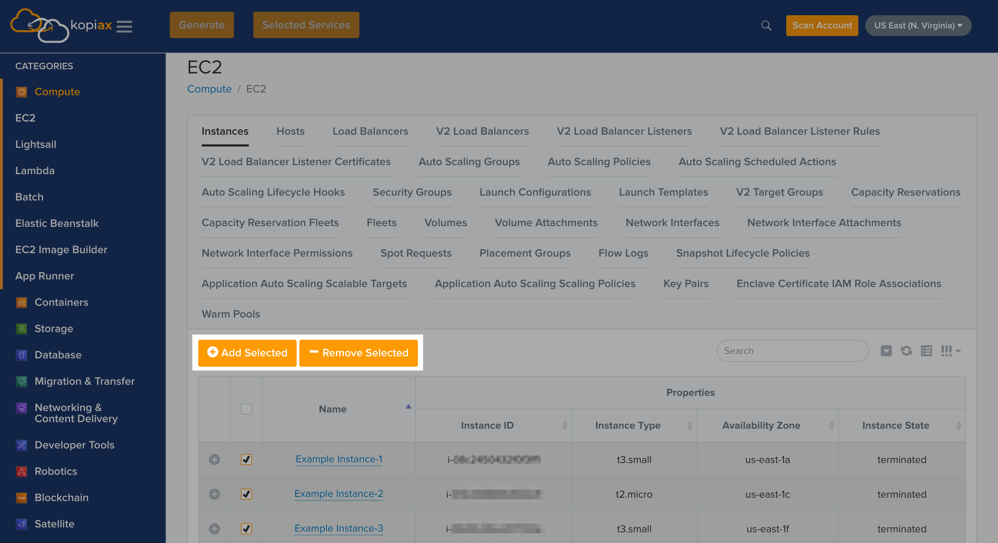Click plus icon for Example Instance-3

tap(214, 529)
